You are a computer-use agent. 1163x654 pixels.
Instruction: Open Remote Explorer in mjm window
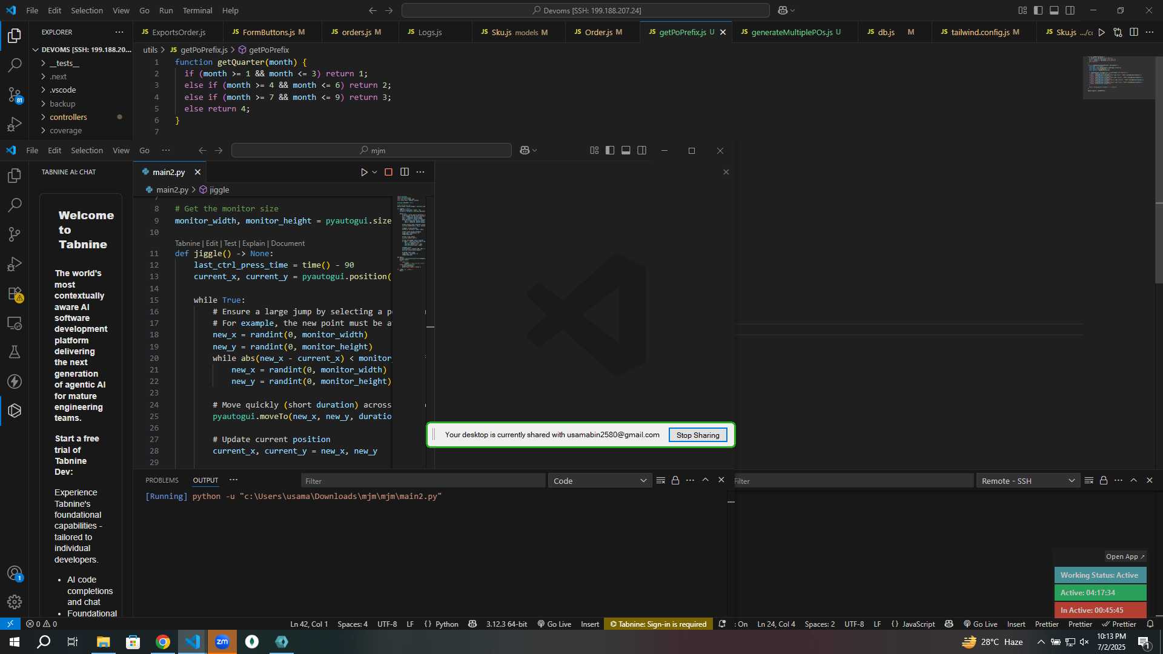coord(15,323)
